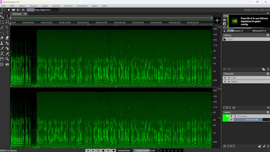Adjust the Output Level slider

click(x=145, y=151)
